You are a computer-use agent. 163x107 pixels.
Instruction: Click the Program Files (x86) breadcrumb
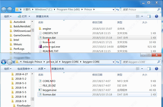68,10
